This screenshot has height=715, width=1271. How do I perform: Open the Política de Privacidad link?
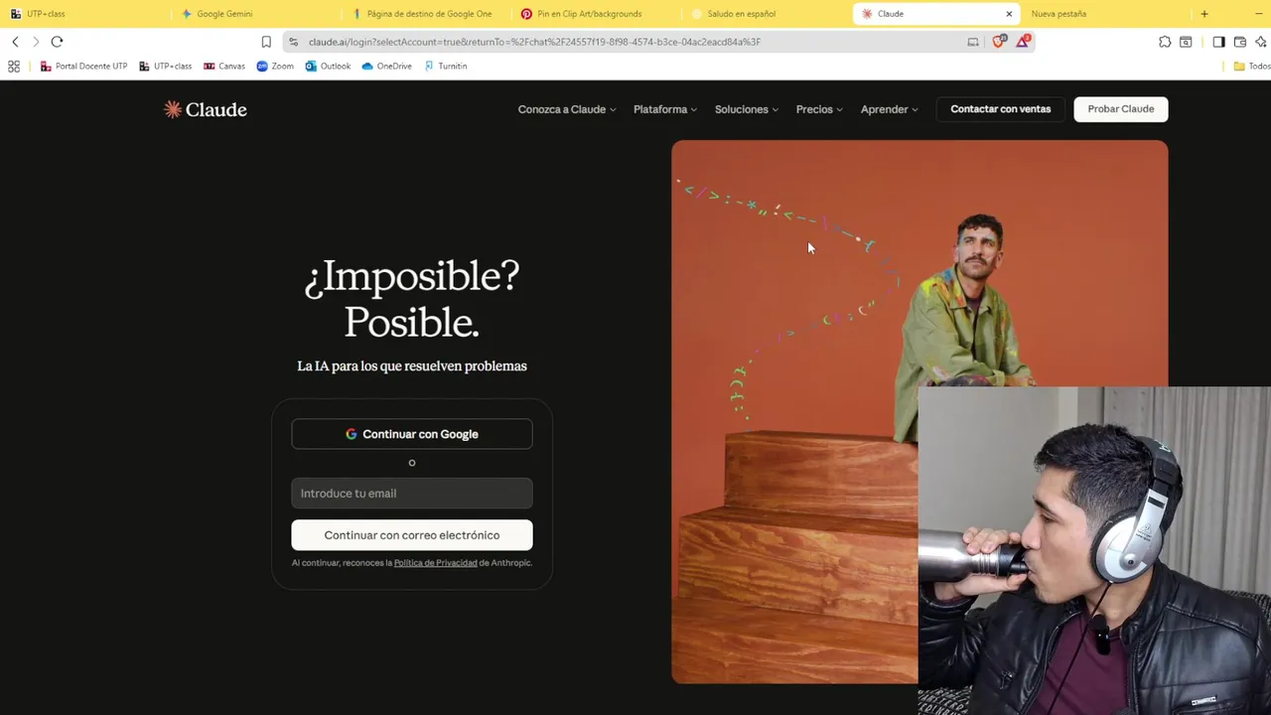[x=435, y=563]
